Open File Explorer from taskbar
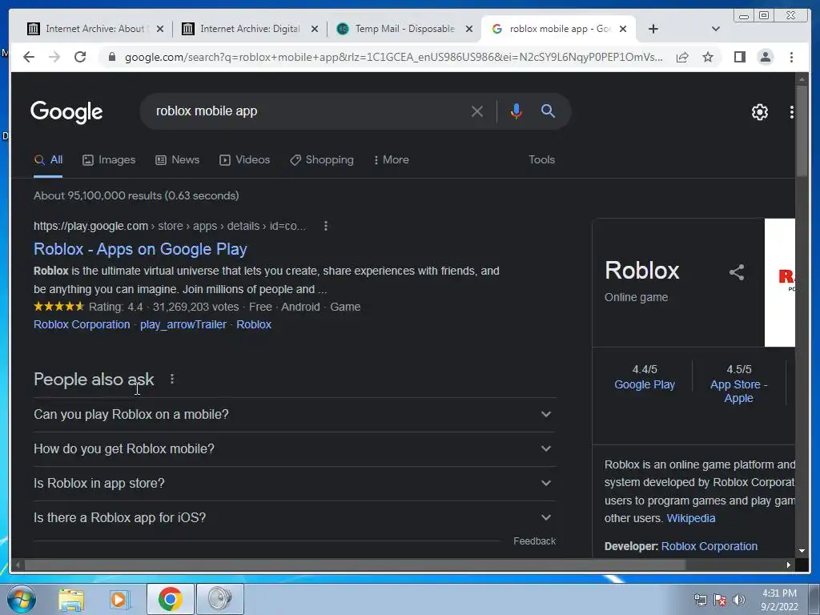 pos(71,600)
